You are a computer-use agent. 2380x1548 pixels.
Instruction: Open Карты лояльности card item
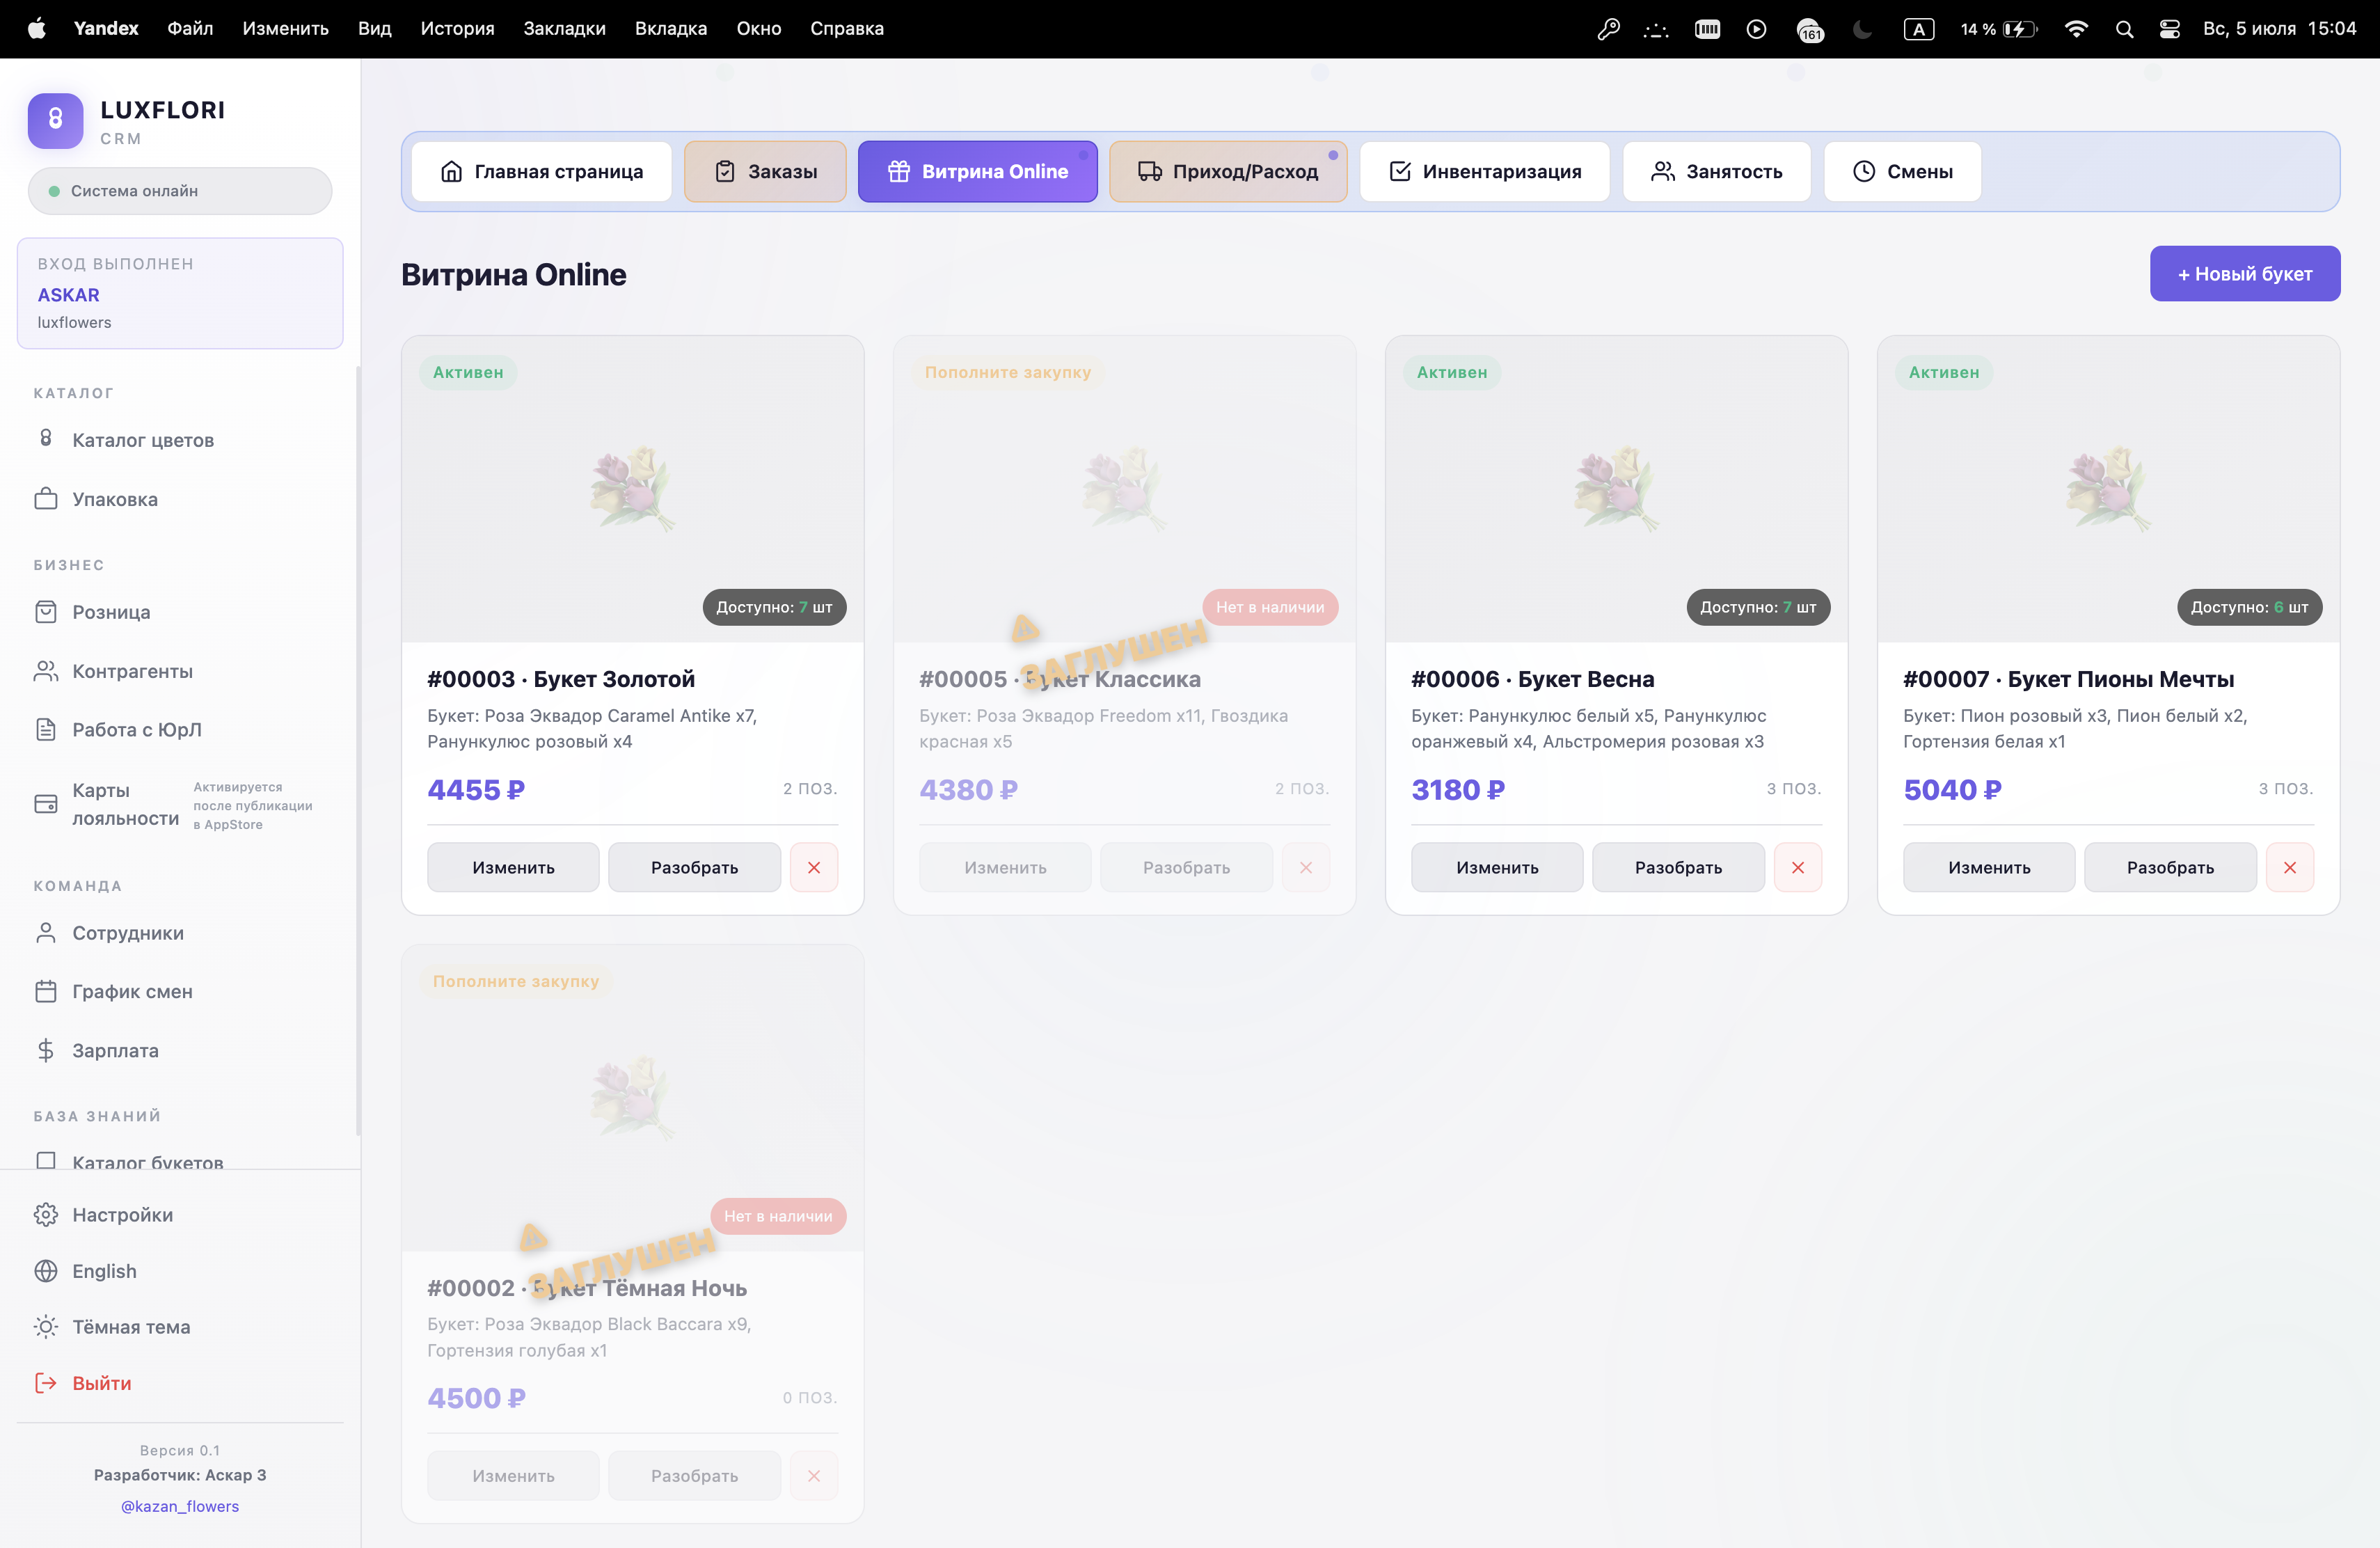tap(180, 804)
